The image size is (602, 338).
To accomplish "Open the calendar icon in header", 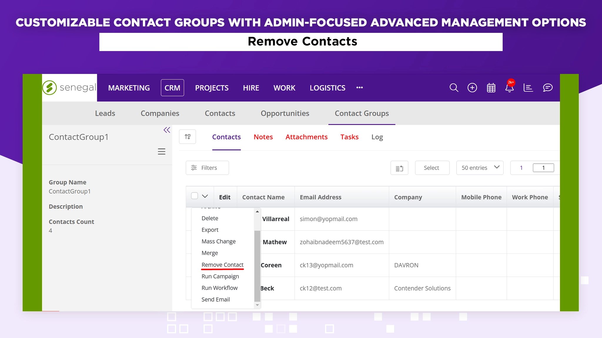I will coord(491,88).
